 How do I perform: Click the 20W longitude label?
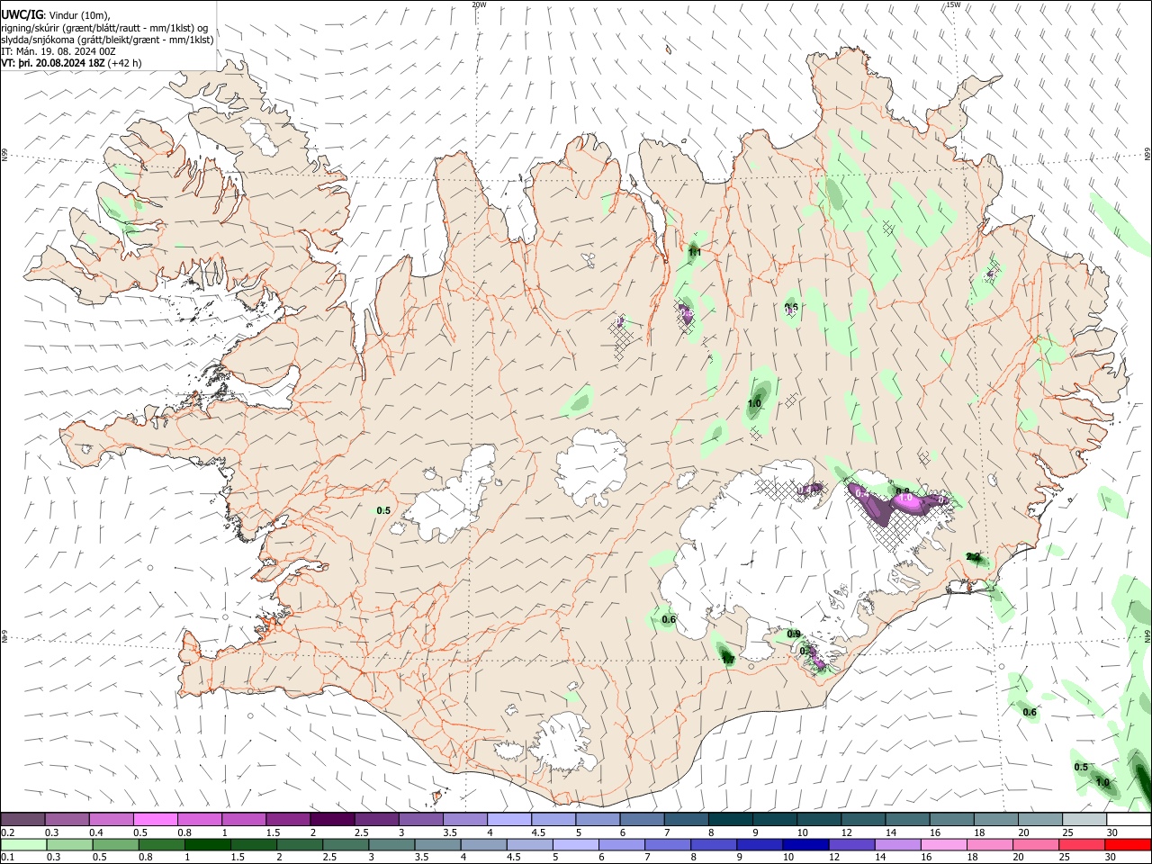479,4
